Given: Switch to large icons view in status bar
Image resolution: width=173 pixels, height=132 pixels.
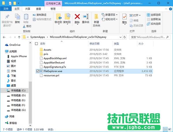Looking at the screenshot, I should [169, 130].
